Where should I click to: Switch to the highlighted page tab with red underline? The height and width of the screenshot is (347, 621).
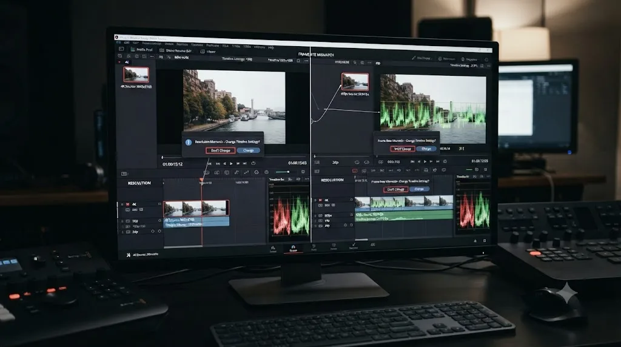tap(293, 248)
